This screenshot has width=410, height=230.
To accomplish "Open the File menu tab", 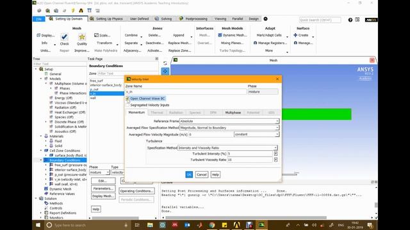I will coord(38,19).
